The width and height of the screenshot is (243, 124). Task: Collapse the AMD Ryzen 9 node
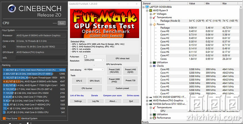pyautogui.click(x=147, y=10)
